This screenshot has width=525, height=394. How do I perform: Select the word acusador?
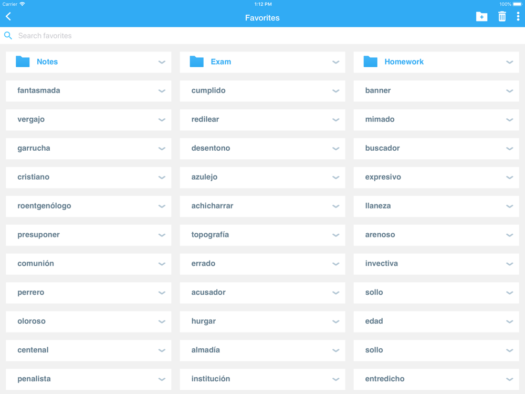[208, 292]
